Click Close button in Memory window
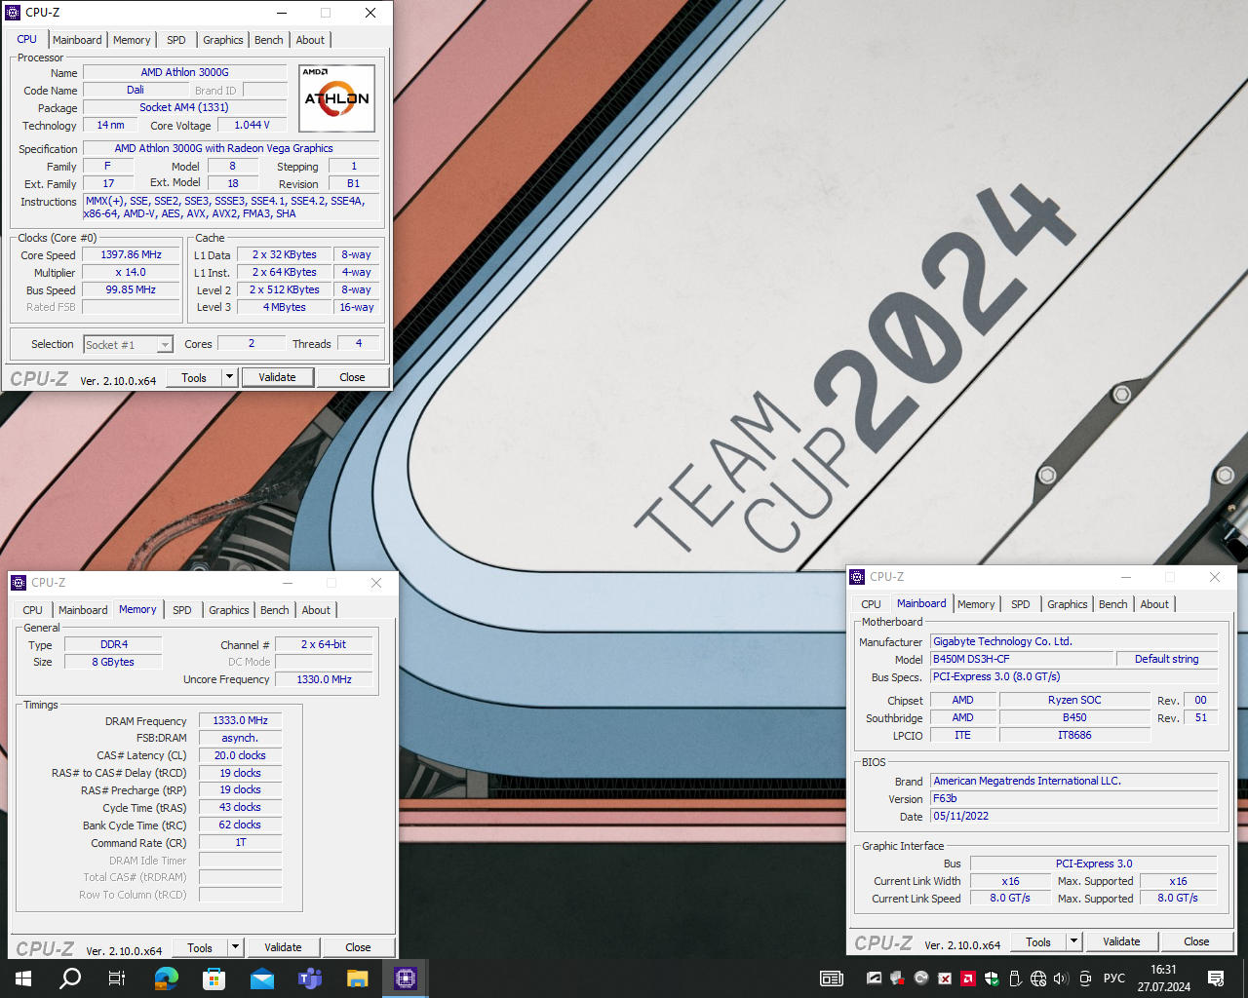This screenshot has height=998, width=1248. pos(358,947)
